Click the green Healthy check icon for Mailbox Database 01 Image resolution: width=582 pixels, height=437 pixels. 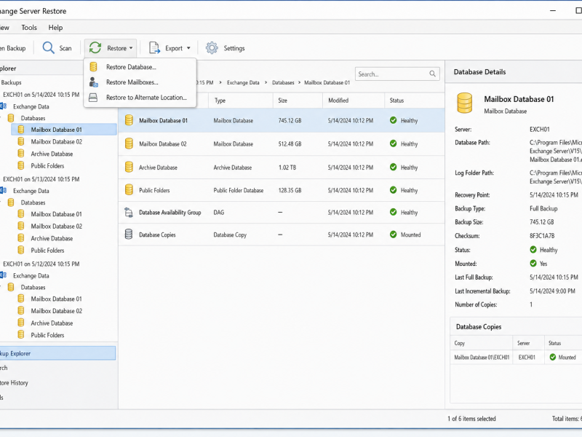pos(393,120)
